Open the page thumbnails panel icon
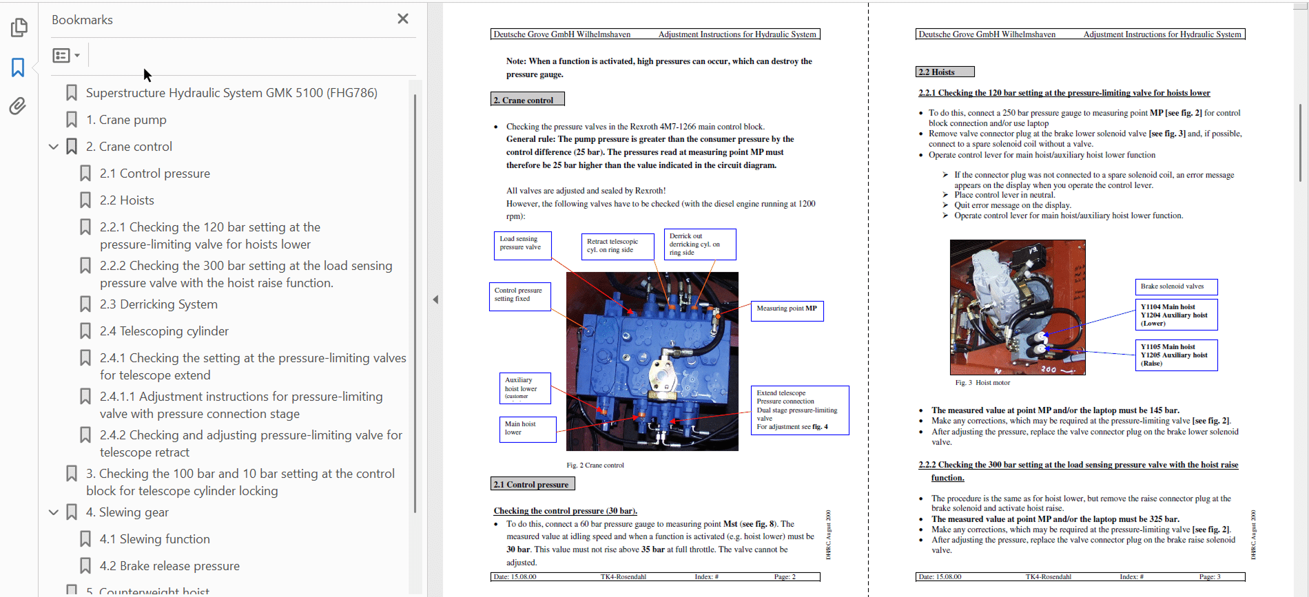The height and width of the screenshot is (597, 1309). click(x=19, y=28)
